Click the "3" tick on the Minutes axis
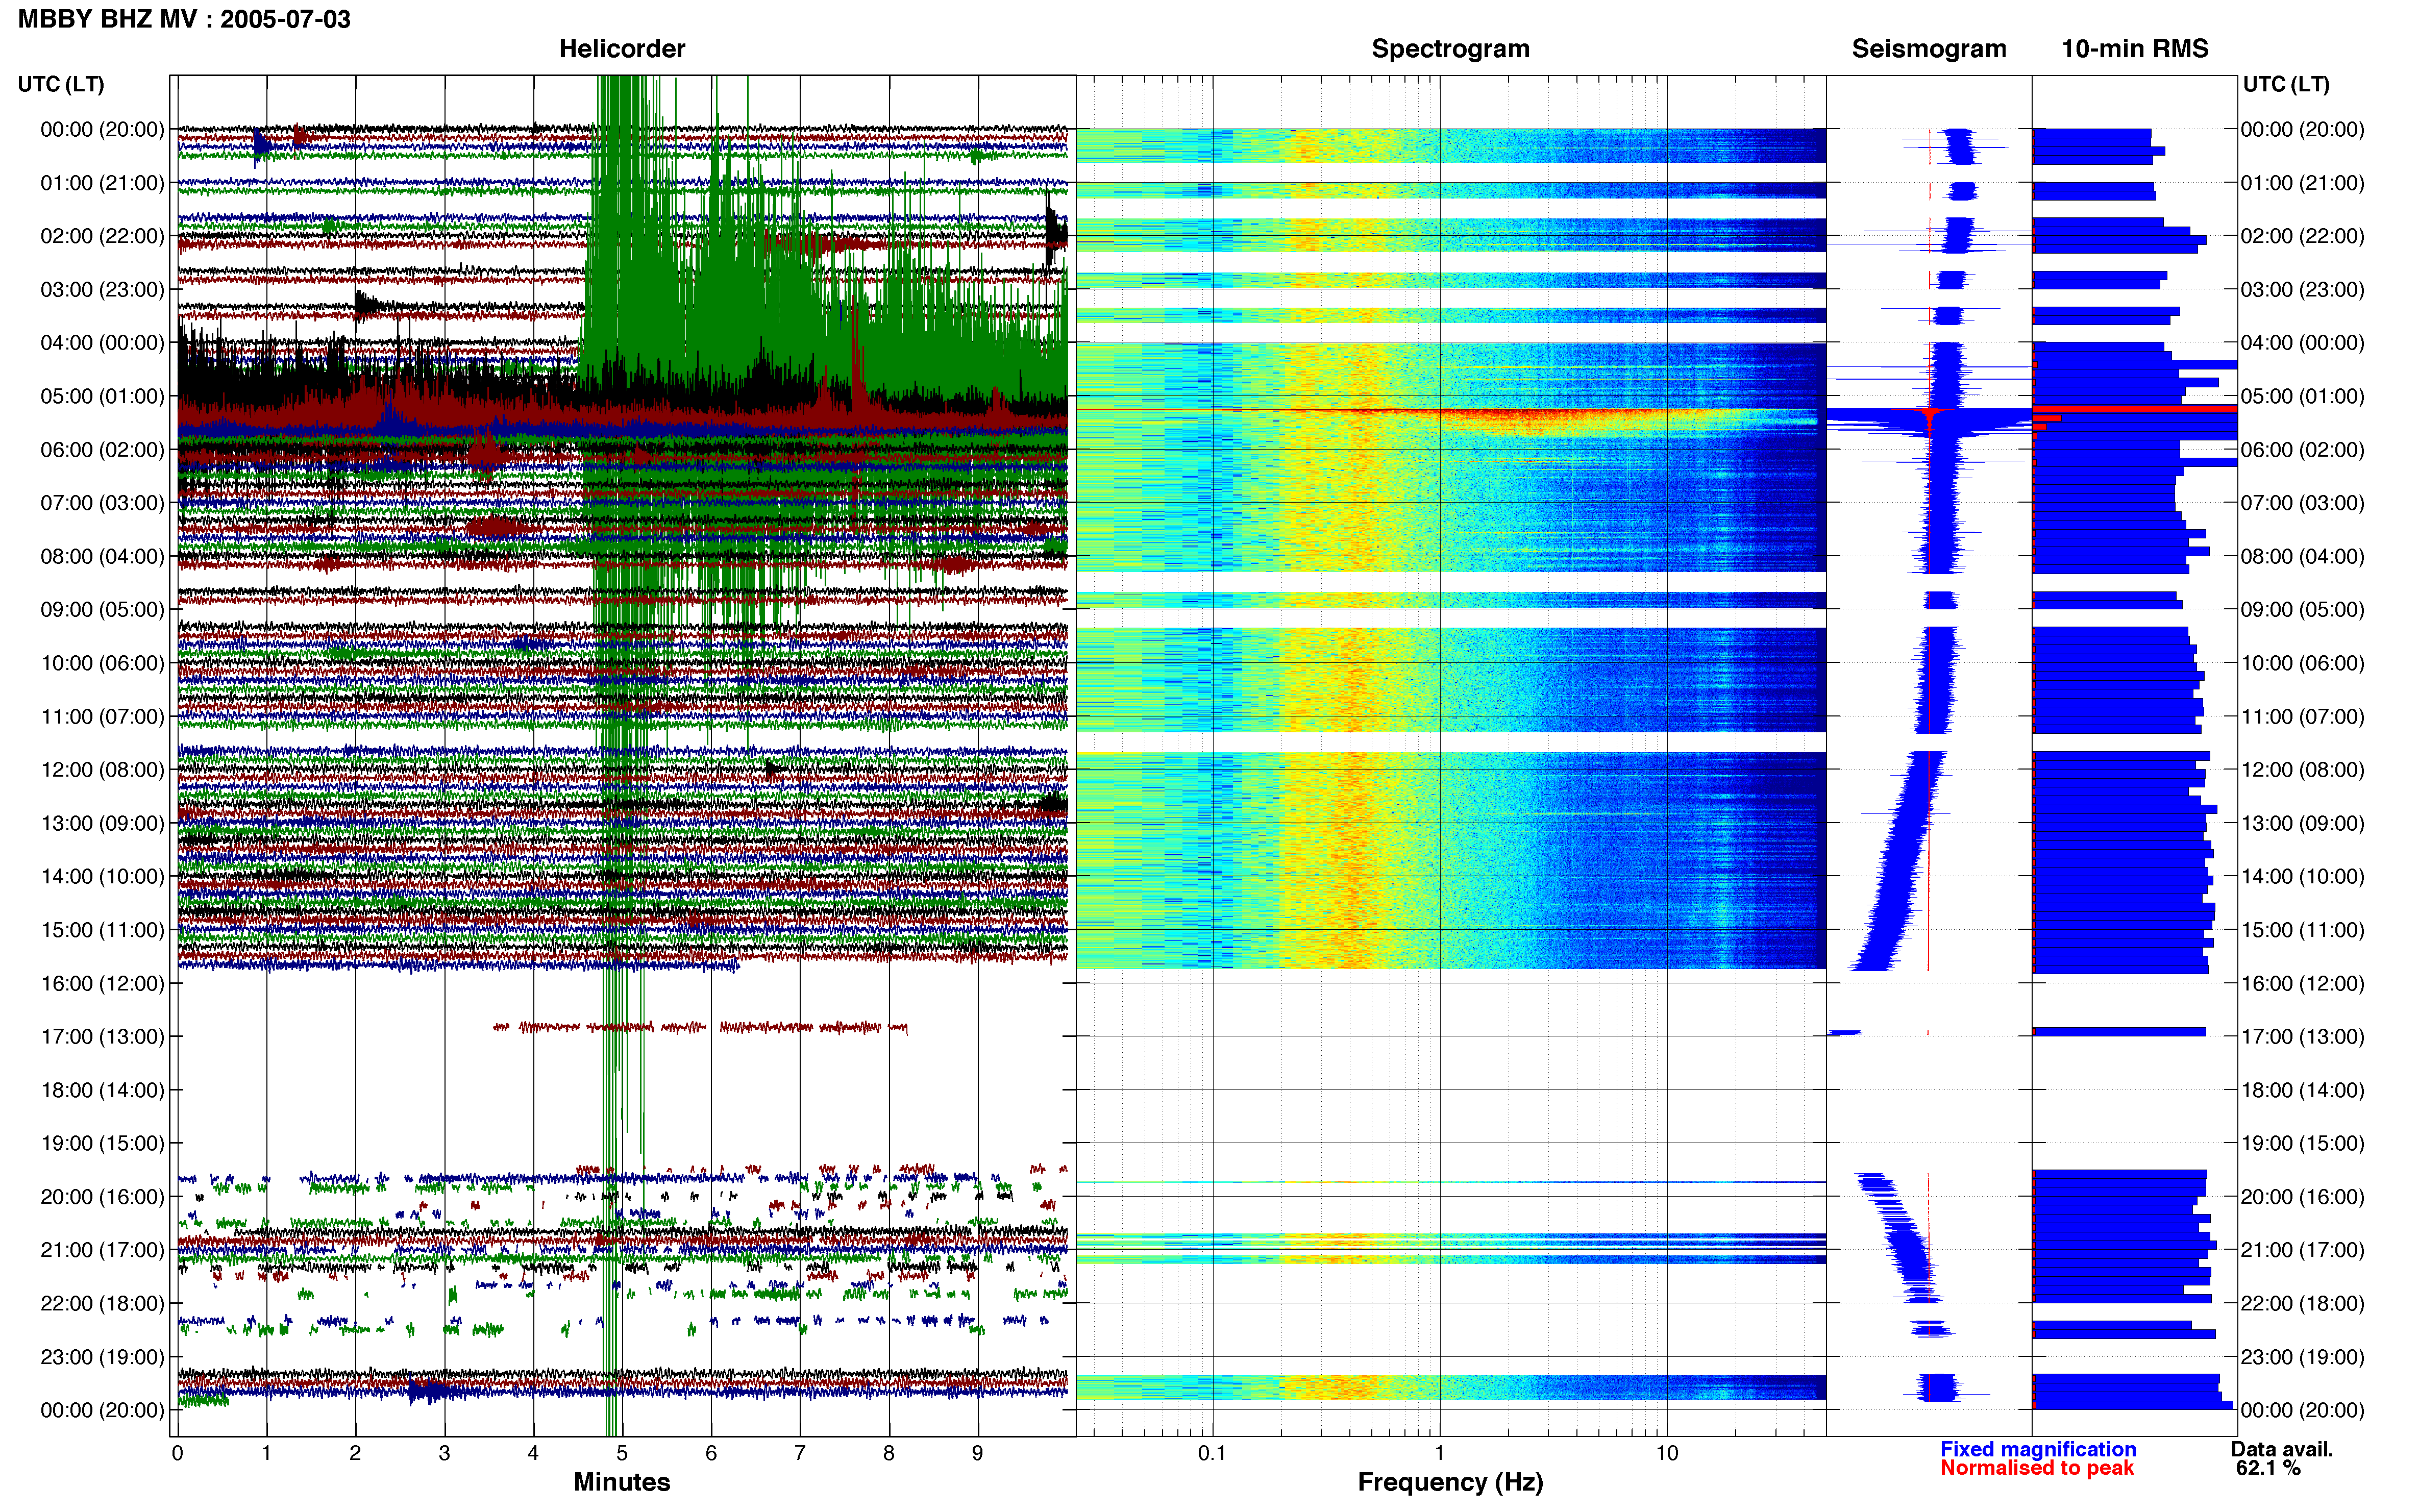This screenshot has width=2419, height=1512. [444, 1453]
